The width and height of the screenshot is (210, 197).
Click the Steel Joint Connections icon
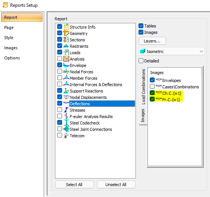click(x=66, y=129)
